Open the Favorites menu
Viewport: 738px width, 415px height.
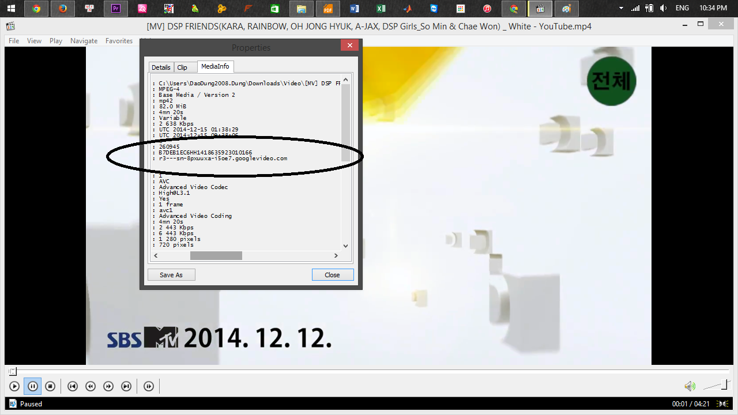click(119, 41)
